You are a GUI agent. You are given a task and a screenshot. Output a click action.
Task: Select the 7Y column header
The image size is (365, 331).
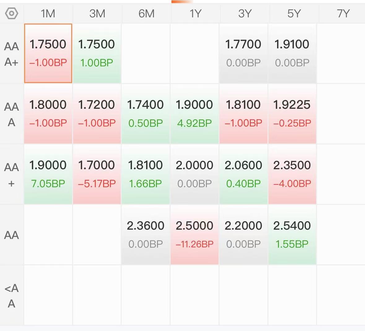coord(343,14)
